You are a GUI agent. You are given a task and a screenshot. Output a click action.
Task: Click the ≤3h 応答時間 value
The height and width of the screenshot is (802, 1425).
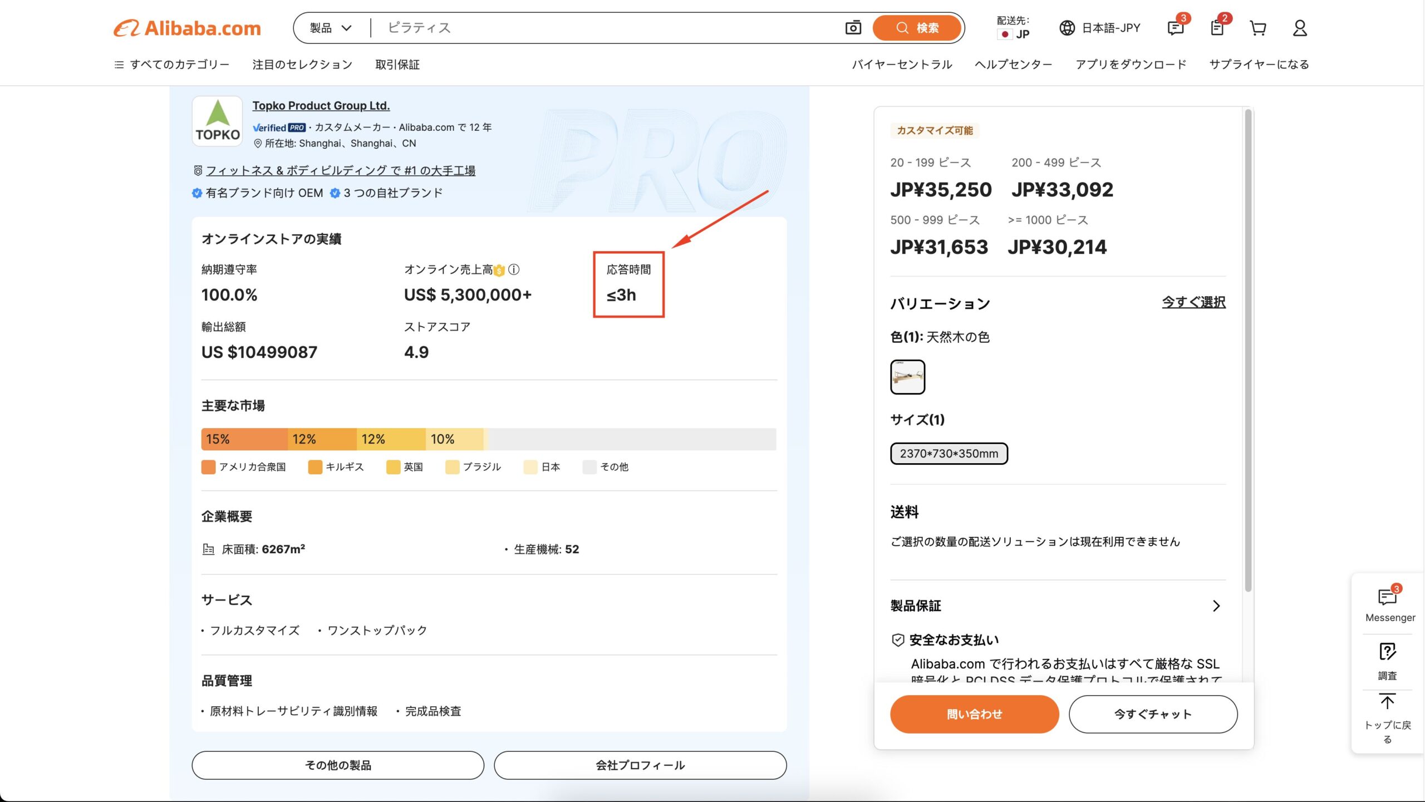coord(621,295)
